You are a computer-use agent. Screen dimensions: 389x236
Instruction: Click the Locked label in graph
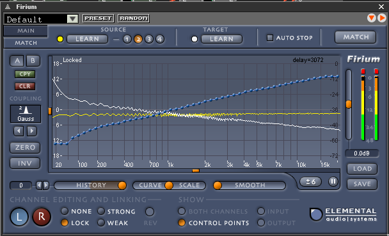coord(72,60)
